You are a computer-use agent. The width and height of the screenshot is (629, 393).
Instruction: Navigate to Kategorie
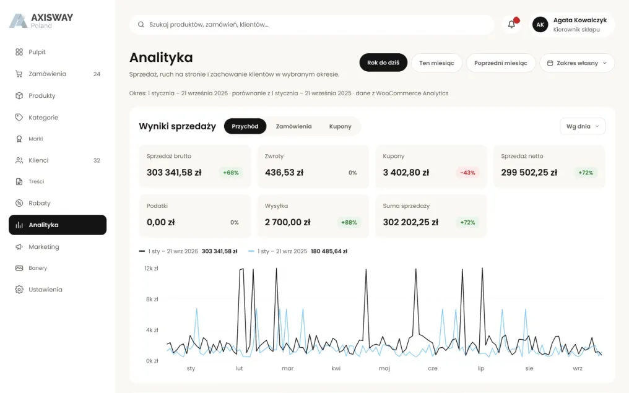click(x=58, y=118)
